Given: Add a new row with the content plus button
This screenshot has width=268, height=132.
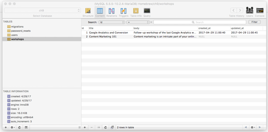Looking at the screenshot, I should [x=85, y=127].
